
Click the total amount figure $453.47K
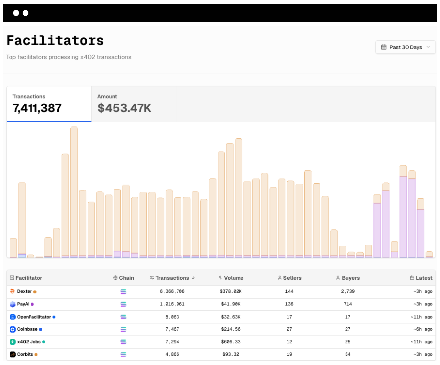point(124,108)
